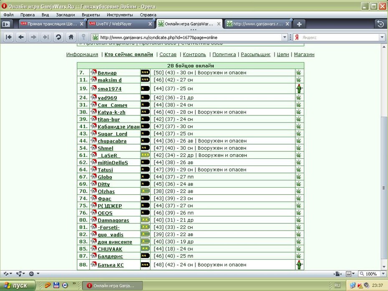Click the vertical scrollbar down arrow
Image resolution: width=388 pixels, height=291 pixels.
384,267
